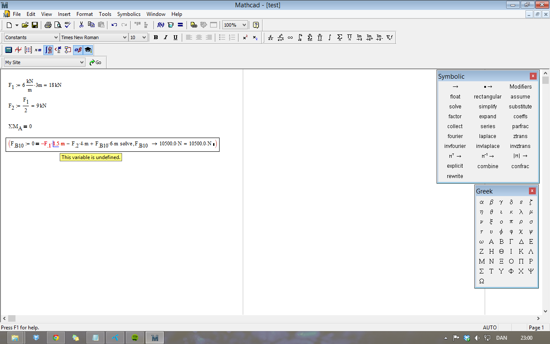550x344 pixels.
Task: Open the Calculator toolbar
Action: tap(9, 50)
